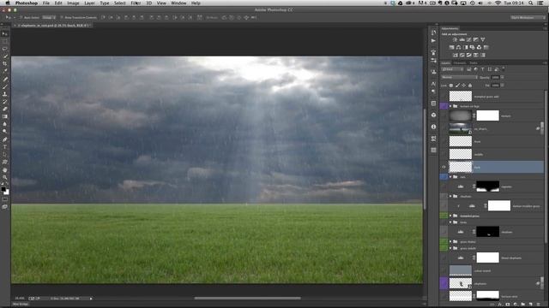Toggle the Auto-Select checkbox
The image size is (549, 308).
click(21, 17)
